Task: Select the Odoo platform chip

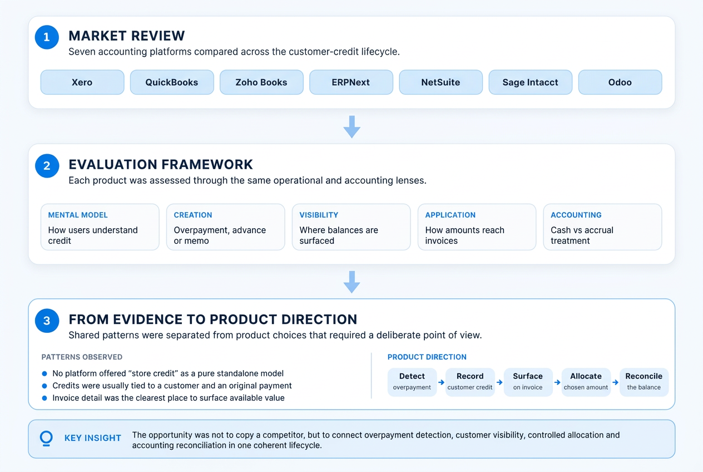Action: pos(620,82)
